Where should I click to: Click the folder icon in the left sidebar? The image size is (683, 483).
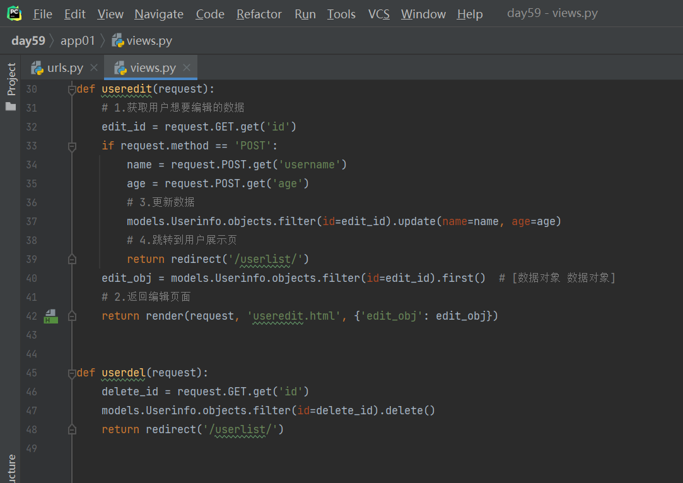tap(11, 107)
